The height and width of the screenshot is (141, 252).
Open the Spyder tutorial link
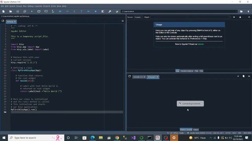200,44
